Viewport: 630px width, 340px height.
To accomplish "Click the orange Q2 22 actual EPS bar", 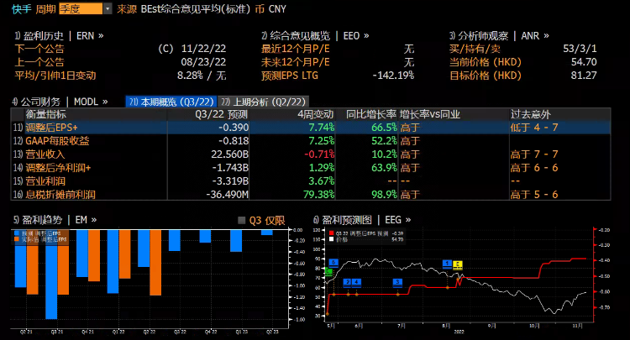I will pos(155,263).
